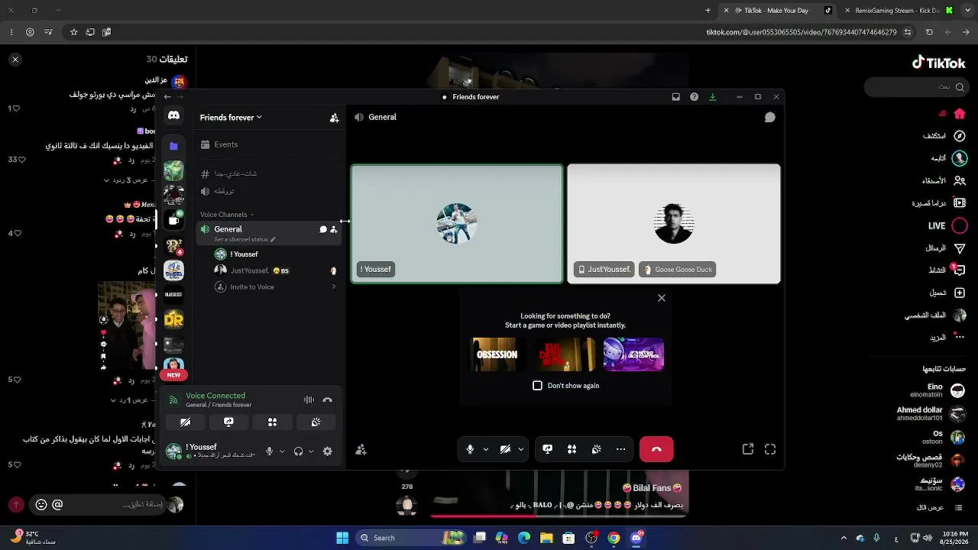Screen dimensions: 978x550
Task: Open Google Chrome from taskbar
Action: [614, 538]
